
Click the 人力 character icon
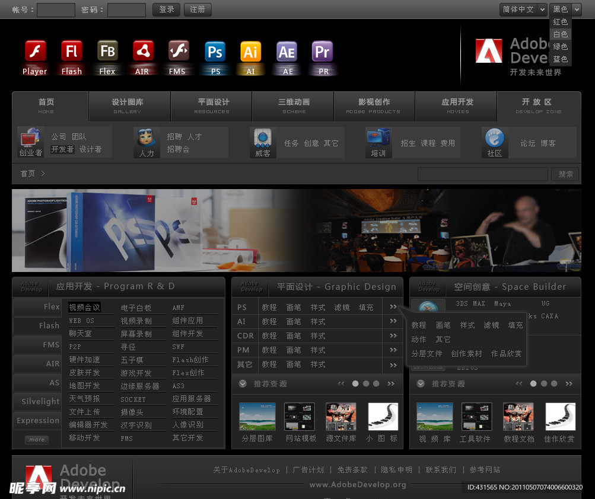(147, 138)
